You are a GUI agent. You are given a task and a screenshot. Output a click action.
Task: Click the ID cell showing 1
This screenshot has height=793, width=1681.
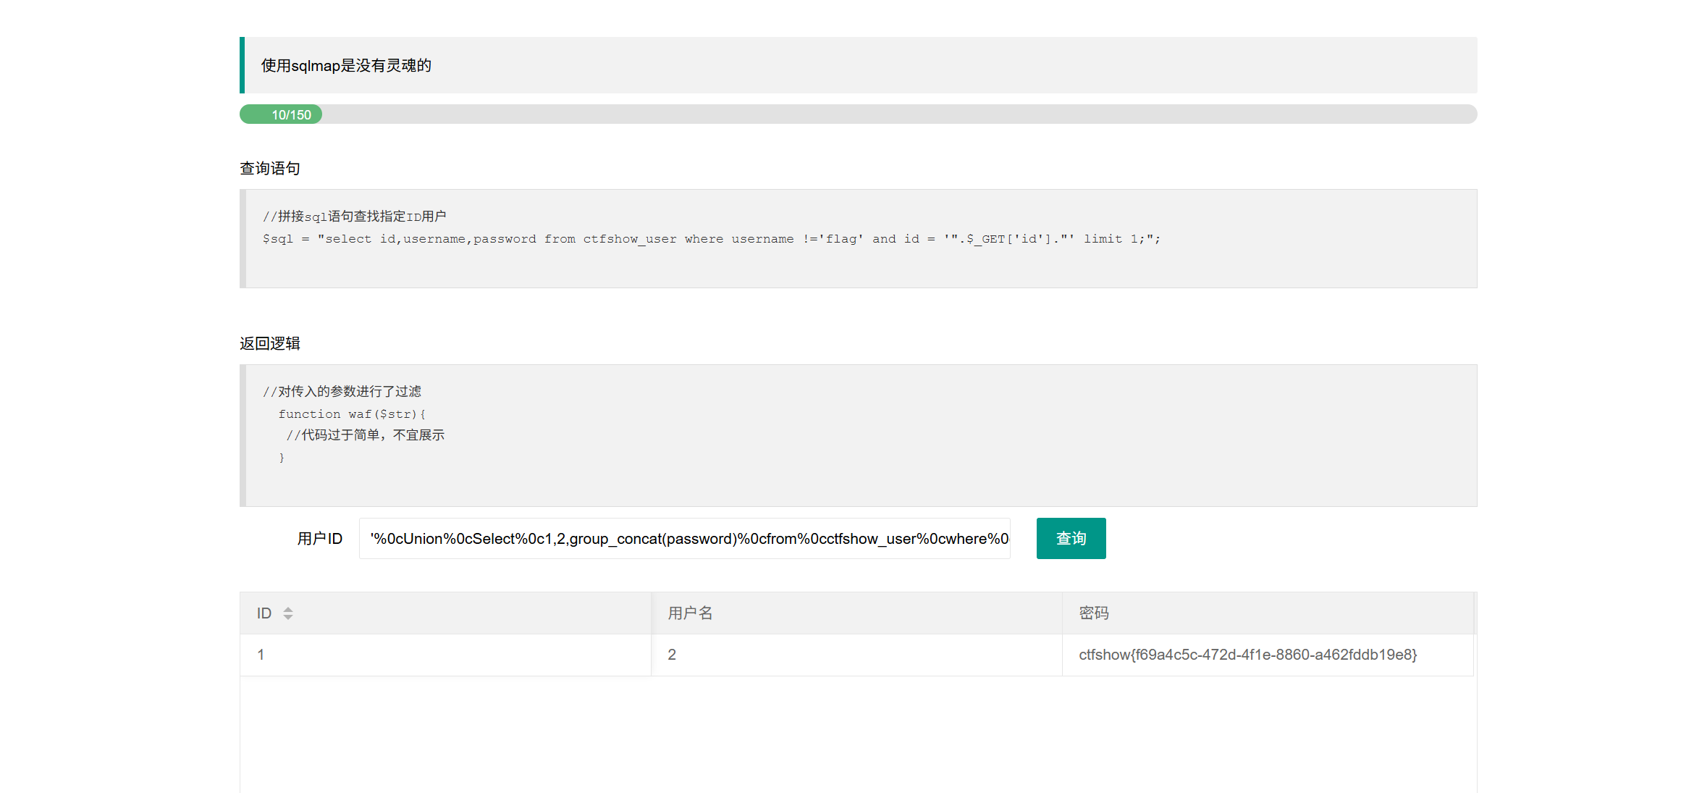tap(261, 655)
